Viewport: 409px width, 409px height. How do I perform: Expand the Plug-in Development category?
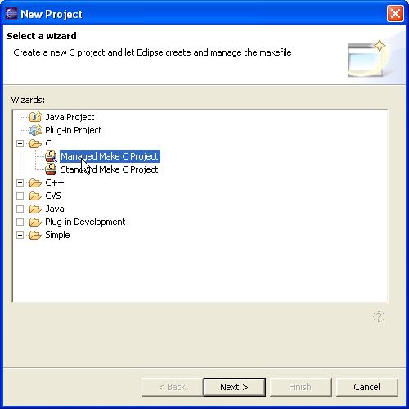(20, 222)
